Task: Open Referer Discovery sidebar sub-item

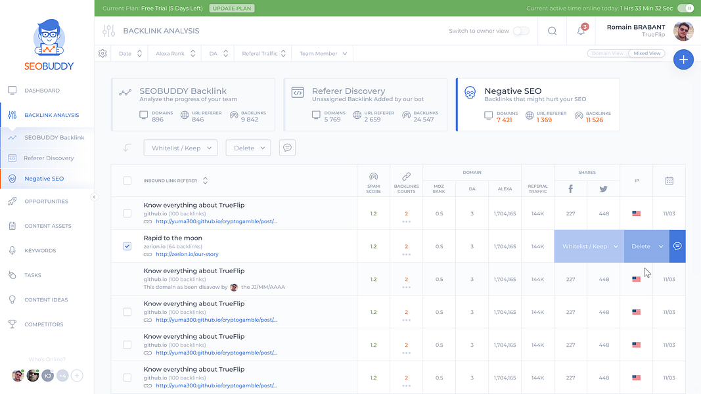Action: pyautogui.click(x=47, y=158)
